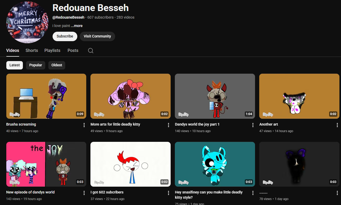
Task: Click the channel search magnifier icon
Action: point(91,51)
